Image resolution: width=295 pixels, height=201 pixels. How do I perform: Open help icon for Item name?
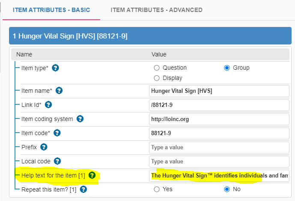coord(59,91)
